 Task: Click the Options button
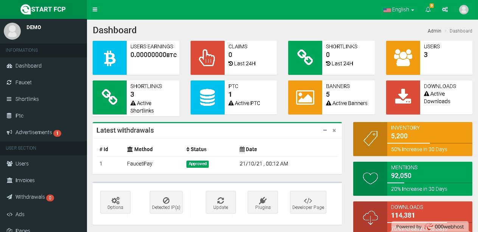115,202
